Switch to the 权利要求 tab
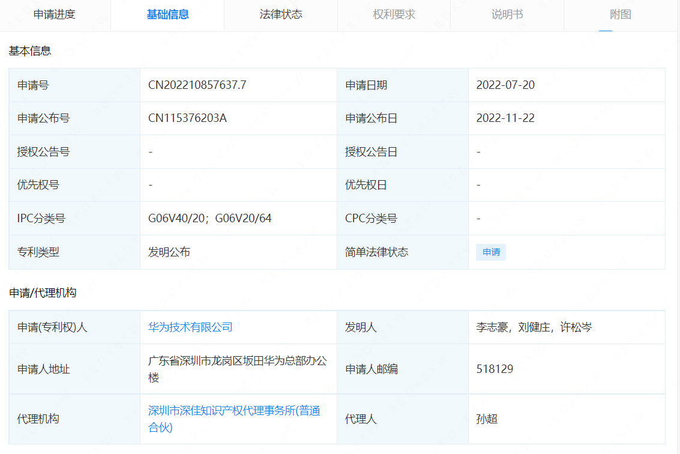The width and height of the screenshot is (680, 454). point(394,14)
